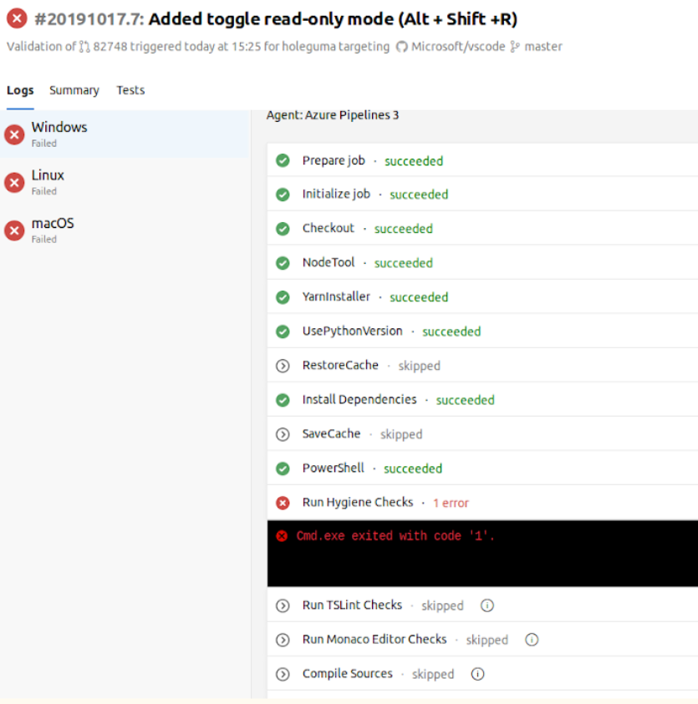Click 'skipped' status beside SaveCache
Viewport: 698px width, 704px height.
click(401, 434)
